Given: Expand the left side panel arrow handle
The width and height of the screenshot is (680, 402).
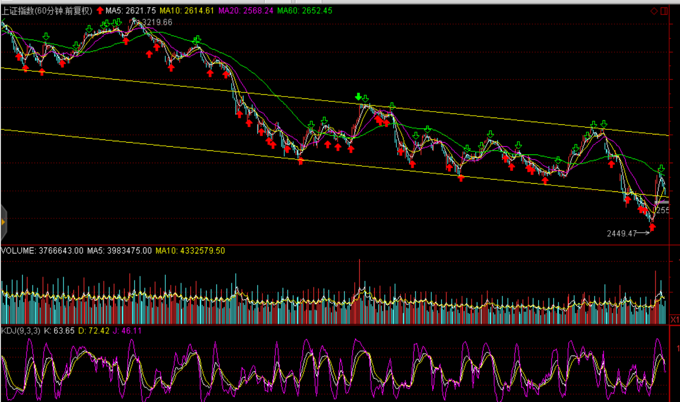Looking at the screenshot, I should point(3,222).
